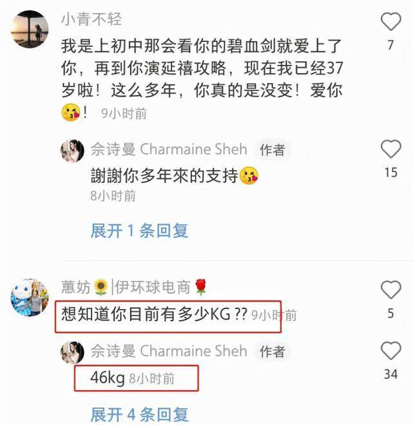Open Charmaine Sheh's avatar beside 46kg reply
The image size is (413, 425).
[72, 352]
